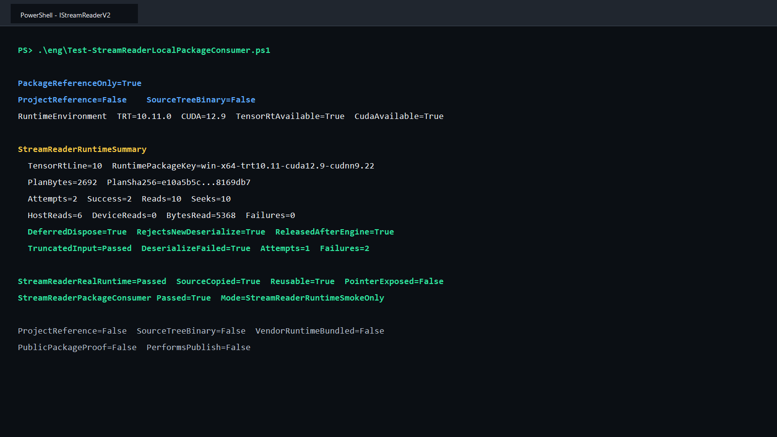Click the Test-StreamReaderLocalPackageConsumer.ps1 command line
This screenshot has height=437, width=777.
pyautogui.click(x=154, y=50)
